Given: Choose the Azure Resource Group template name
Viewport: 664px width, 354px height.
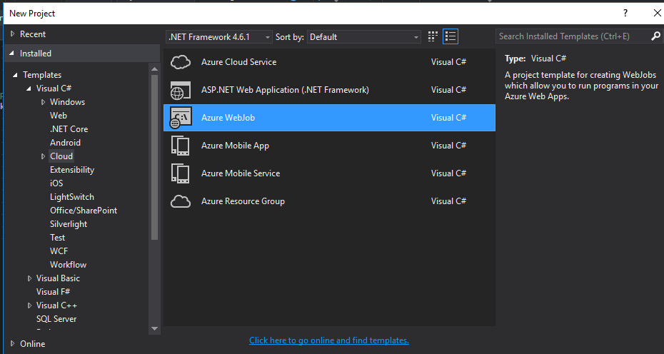Looking at the screenshot, I should [x=243, y=201].
